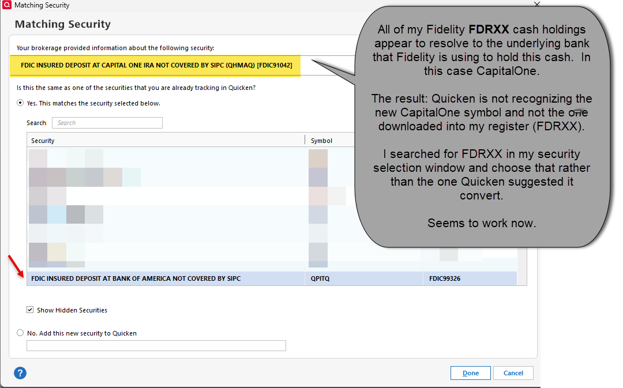Click the Cancel button
This screenshot has width=623, height=388.
click(513, 373)
